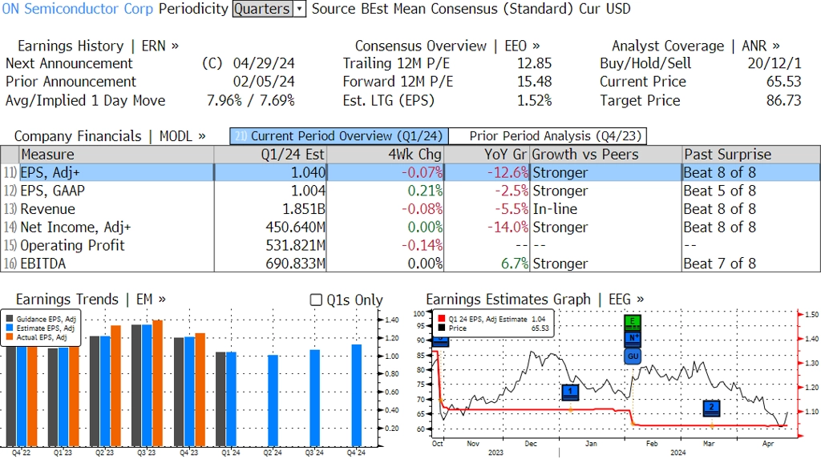This screenshot has height=459, width=821.
Task: Click the Buy/Hold/Sell value 20/12/1
Action: coord(774,63)
